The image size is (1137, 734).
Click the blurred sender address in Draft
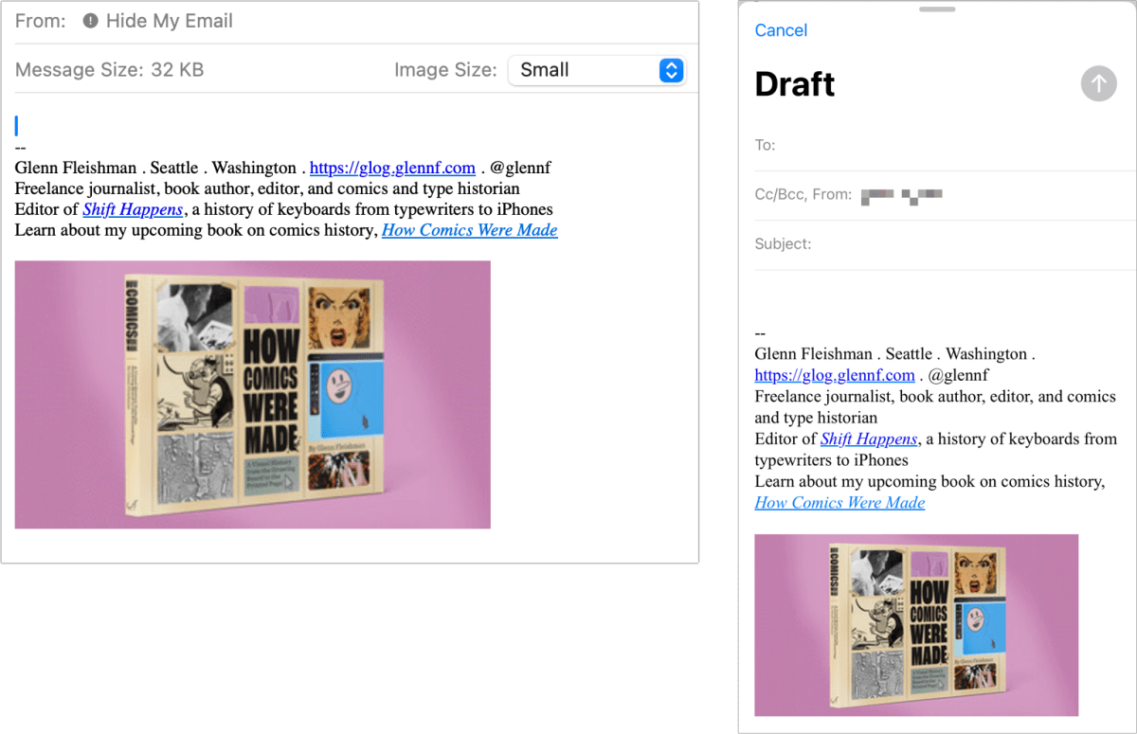tap(901, 195)
